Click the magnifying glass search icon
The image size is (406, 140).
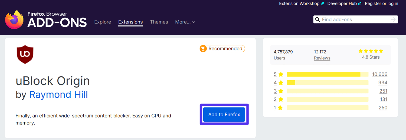click(x=317, y=19)
